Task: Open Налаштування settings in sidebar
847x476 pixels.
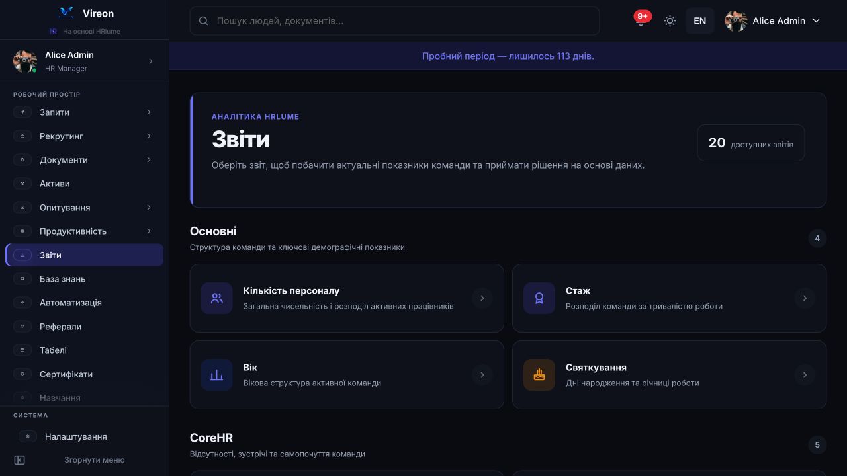Action: click(x=84, y=436)
